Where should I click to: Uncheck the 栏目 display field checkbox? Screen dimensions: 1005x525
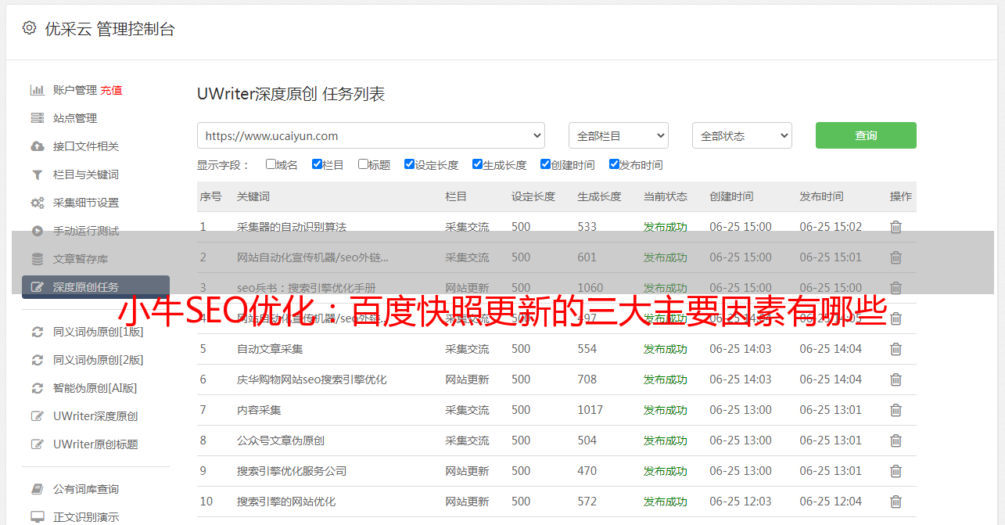pos(317,164)
